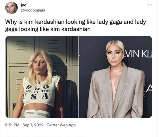Visit the @voodoogaga handle link
This screenshot has width=164, height=137.
pyautogui.click(x=33, y=10)
